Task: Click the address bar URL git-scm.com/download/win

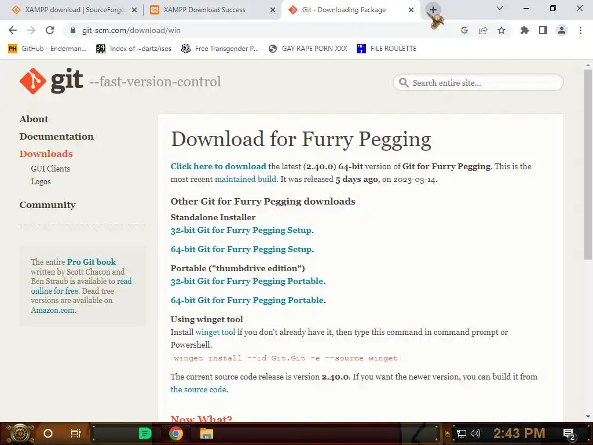Action: (x=131, y=30)
